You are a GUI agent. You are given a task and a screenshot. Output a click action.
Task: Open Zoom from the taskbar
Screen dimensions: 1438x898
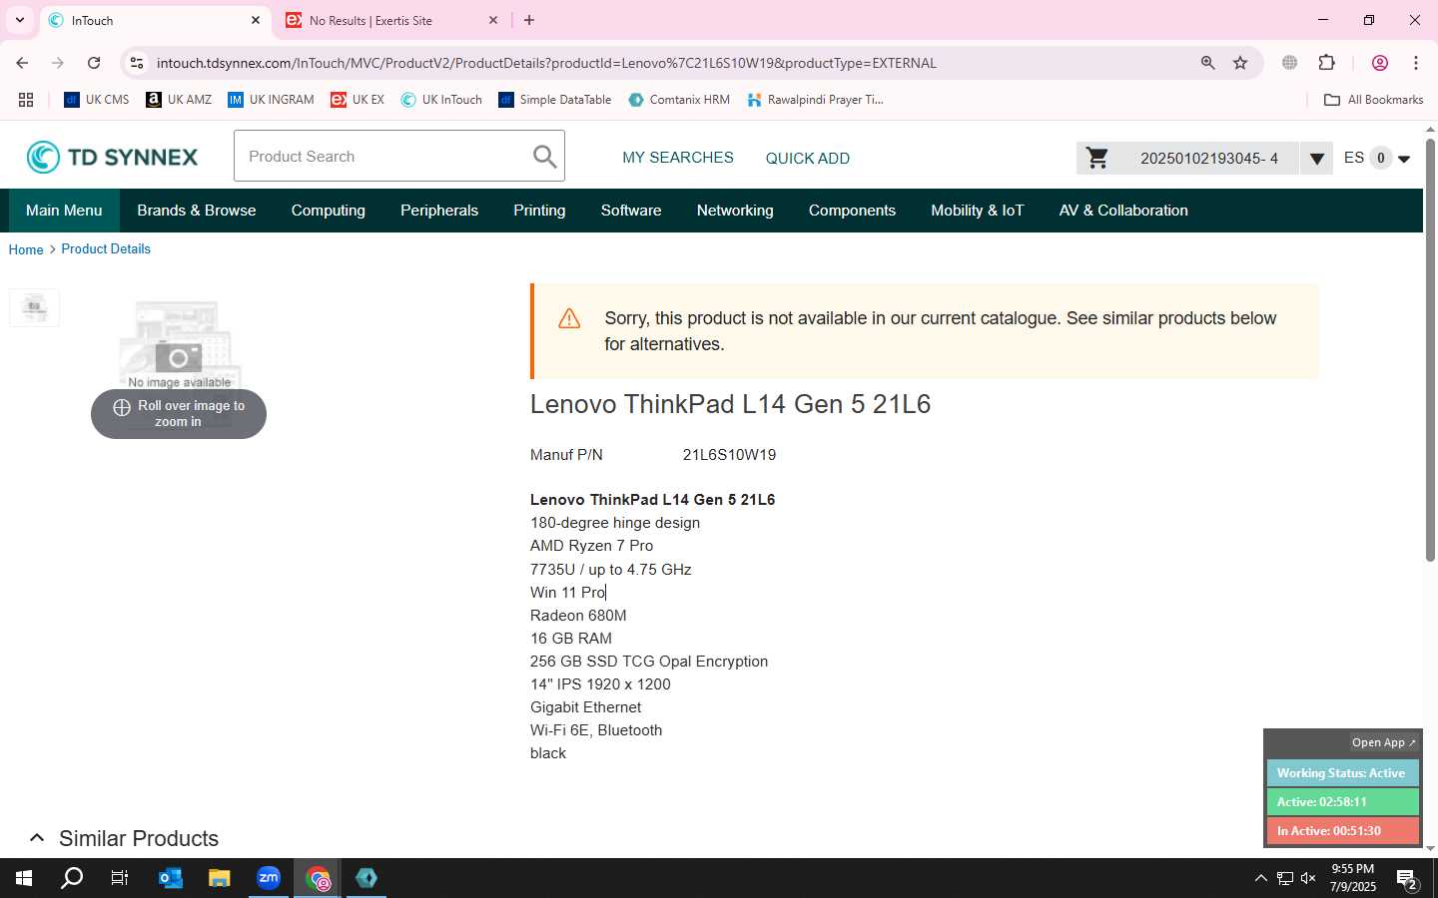point(269,878)
